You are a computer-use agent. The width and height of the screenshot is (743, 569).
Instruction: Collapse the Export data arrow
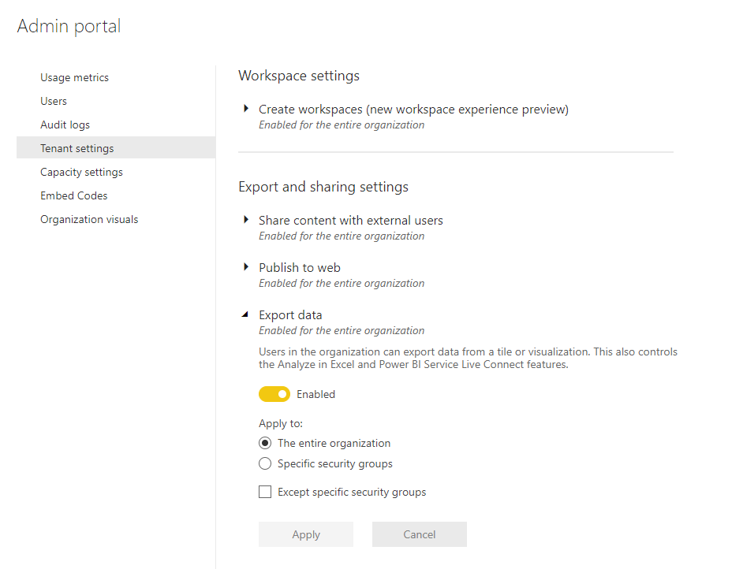pos(245,314)
